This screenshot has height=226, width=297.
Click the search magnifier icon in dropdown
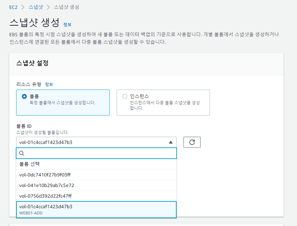22,153
